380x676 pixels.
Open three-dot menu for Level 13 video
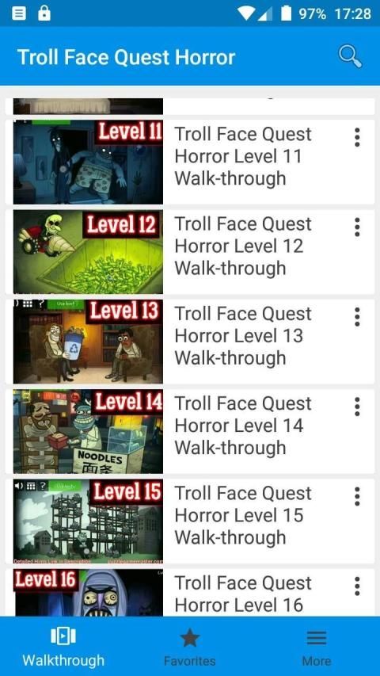coord(357,317)
